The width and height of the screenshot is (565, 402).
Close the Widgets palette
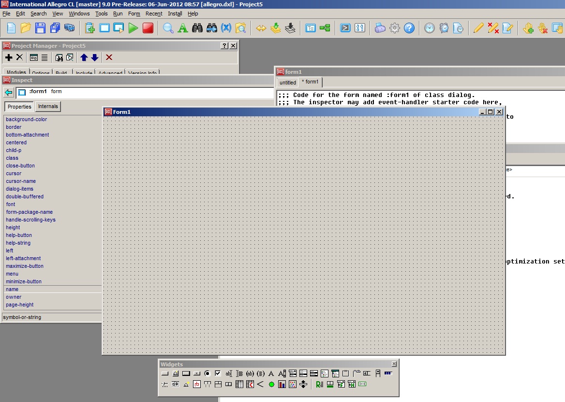point(394,364)
